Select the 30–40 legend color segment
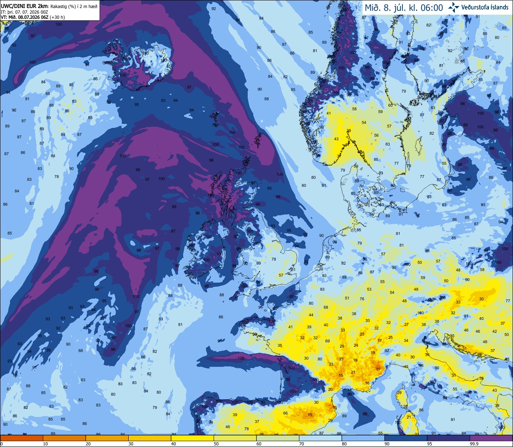Viewport: 513px width, 447px height. tap(150, 438)
